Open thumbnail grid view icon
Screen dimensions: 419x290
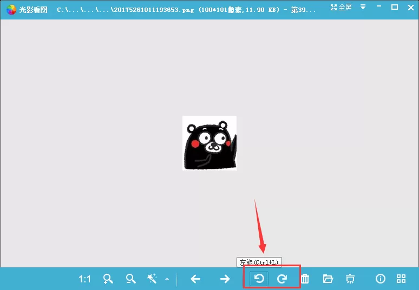(401, 279)
